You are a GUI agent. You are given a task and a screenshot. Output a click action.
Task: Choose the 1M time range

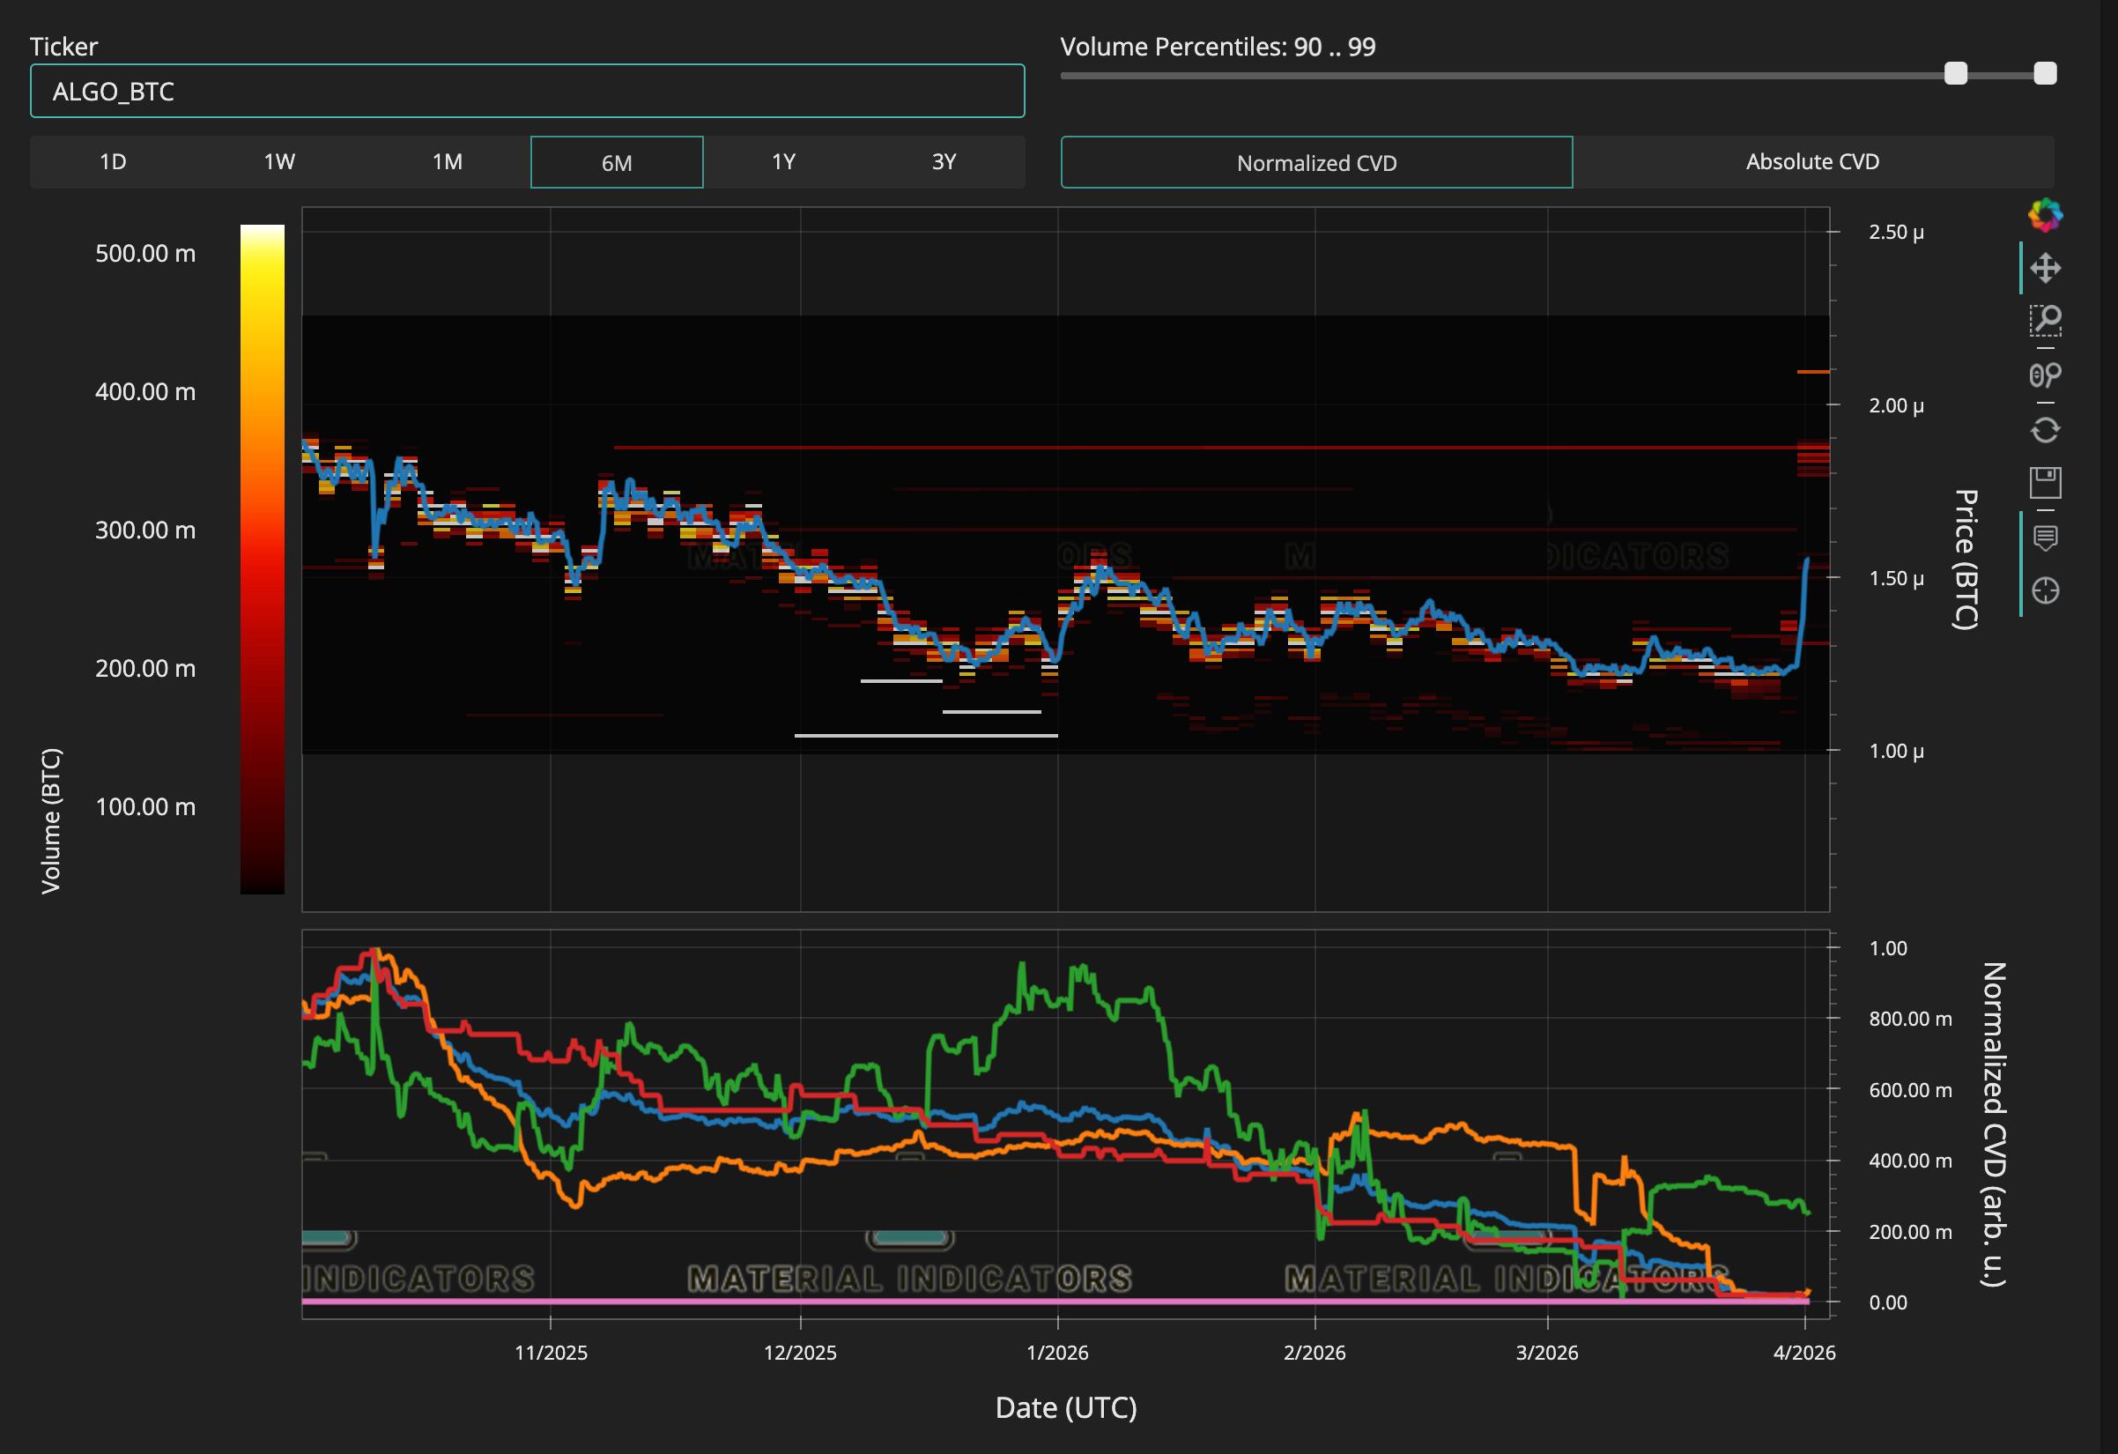448,162
